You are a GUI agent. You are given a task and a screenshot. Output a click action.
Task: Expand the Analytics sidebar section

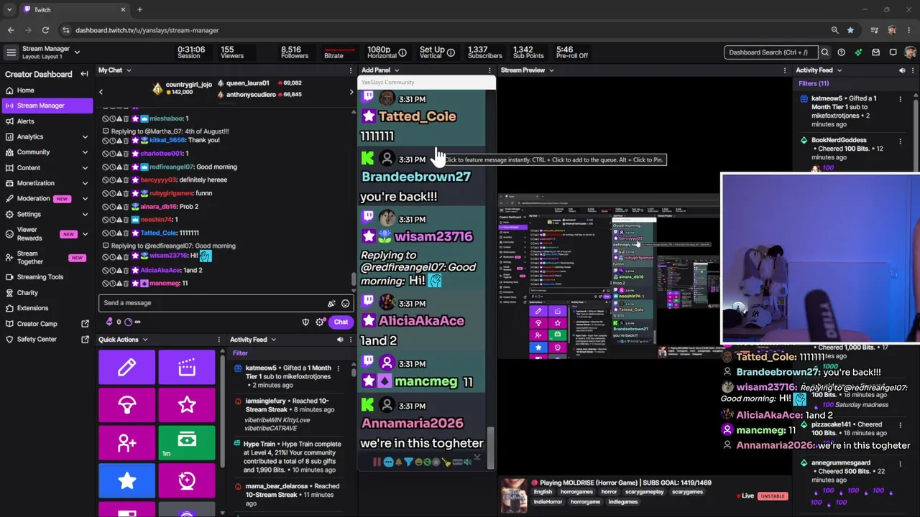(x=85, y=136)
